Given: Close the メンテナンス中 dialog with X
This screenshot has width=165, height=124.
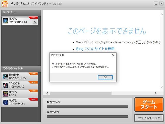Looking at the screenshot, I should point(113,55).
